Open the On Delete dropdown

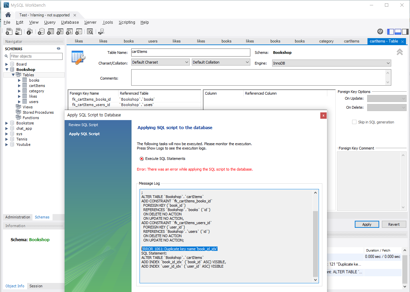tap(387, 107)
